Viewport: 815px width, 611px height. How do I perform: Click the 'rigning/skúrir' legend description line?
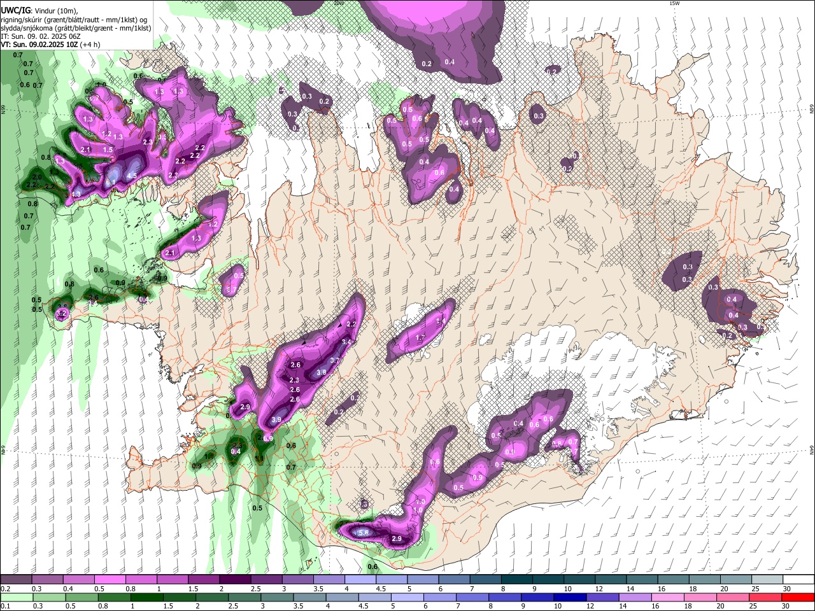click(x=74, y=19)
